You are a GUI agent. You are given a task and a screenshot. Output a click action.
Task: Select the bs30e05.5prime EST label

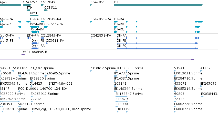[x=57, y=73]
